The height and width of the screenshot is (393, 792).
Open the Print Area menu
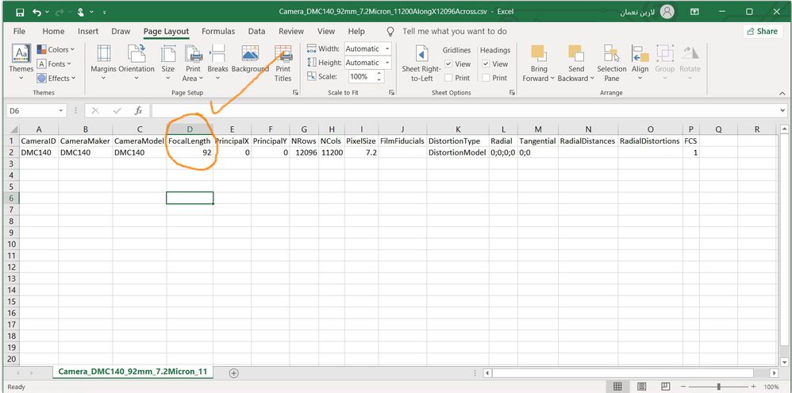[x=193, y=62]
